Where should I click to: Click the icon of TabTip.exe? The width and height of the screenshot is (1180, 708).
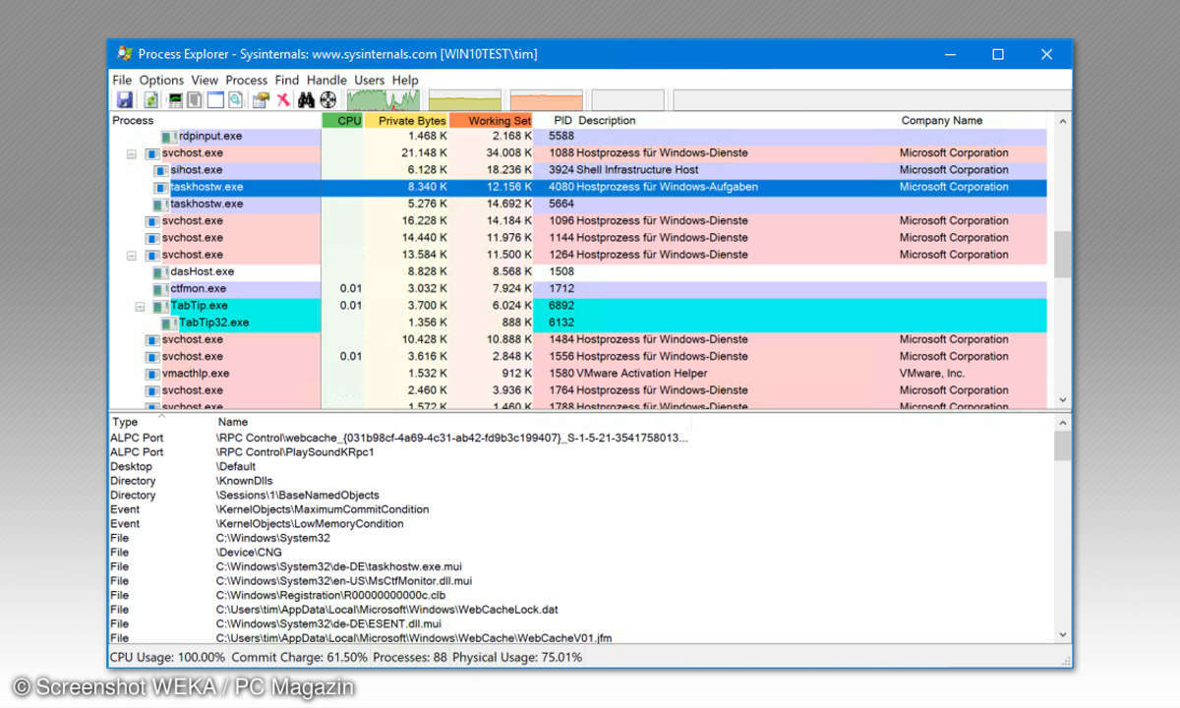[x=161, y=306]
